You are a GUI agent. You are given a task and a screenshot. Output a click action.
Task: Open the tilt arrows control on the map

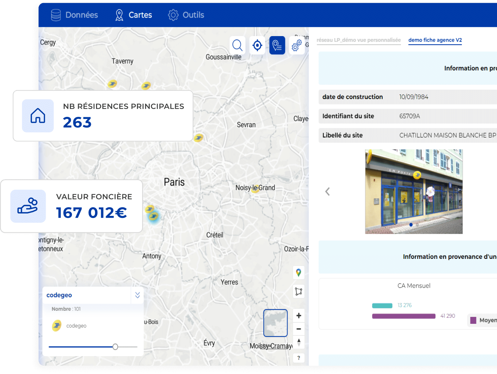(x=298, y=342)
